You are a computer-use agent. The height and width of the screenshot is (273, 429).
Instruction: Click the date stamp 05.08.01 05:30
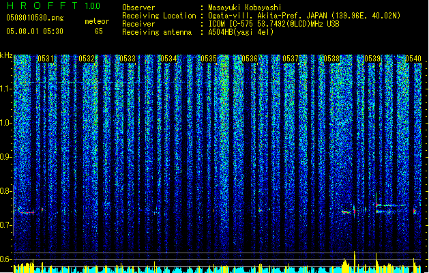(35, 31)
